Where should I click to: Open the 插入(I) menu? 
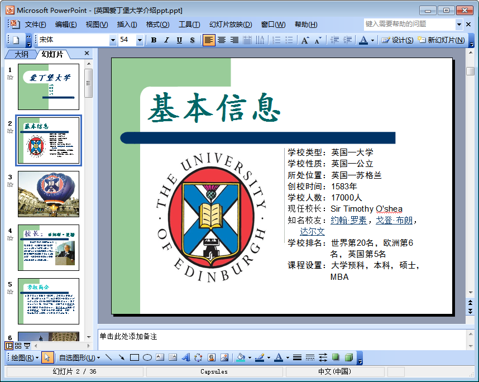click(x=127, y=25)
